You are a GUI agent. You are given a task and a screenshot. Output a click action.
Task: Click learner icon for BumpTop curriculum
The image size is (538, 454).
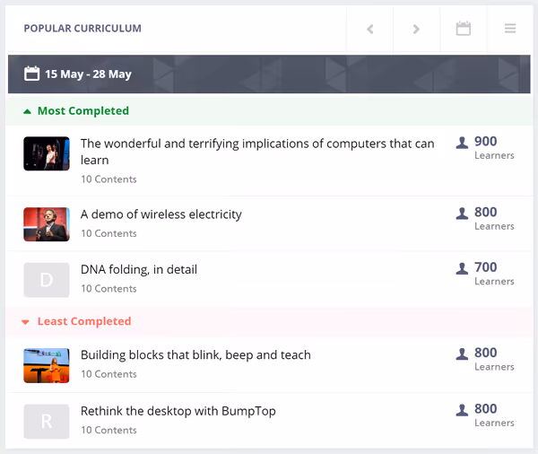[x=462, y=410]
